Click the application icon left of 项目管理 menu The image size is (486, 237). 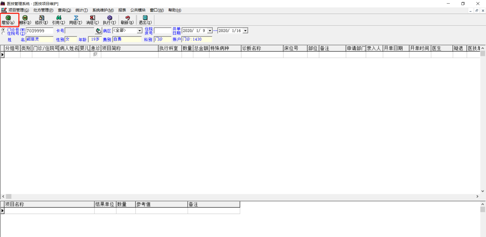tap(4, 10)
